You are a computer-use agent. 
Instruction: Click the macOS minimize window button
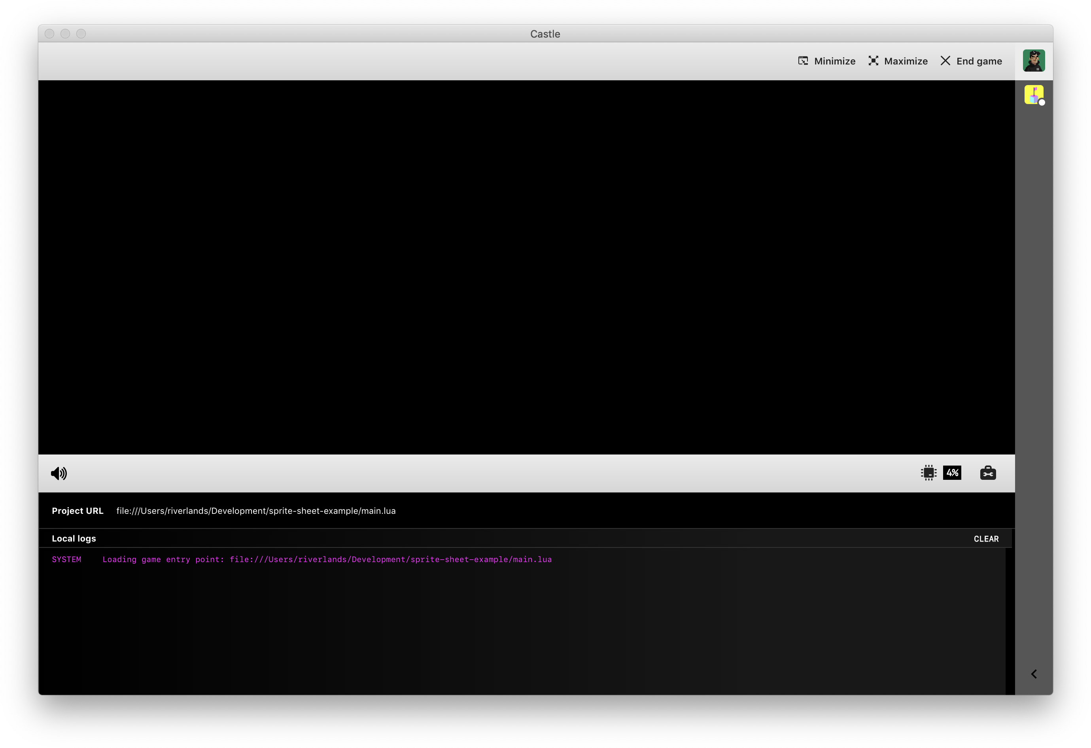pos(65,34)
